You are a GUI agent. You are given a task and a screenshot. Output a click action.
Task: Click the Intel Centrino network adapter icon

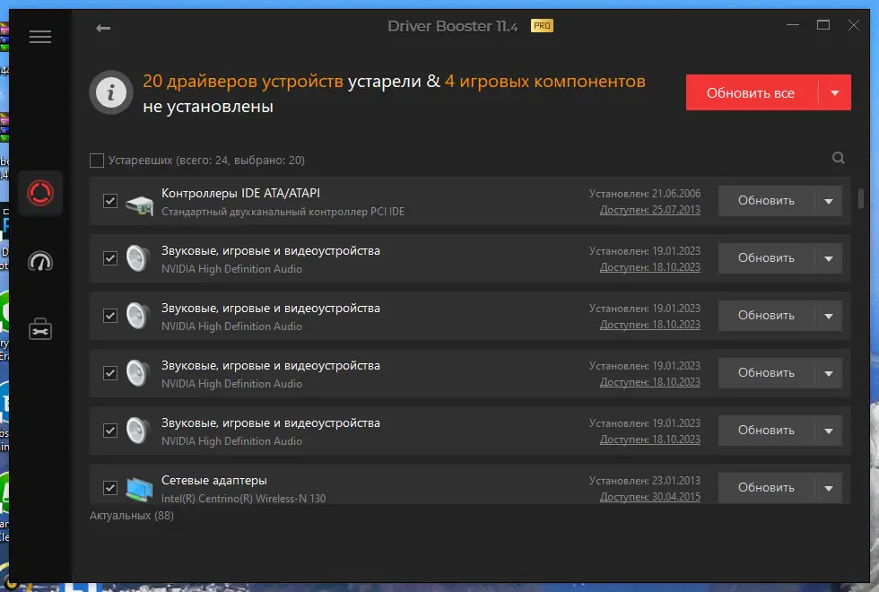click(x=136, y=488)
